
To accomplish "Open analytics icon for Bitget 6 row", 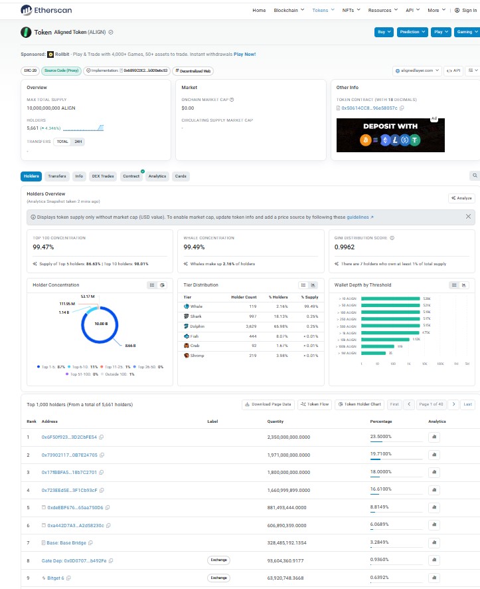I will coord(434,578).
